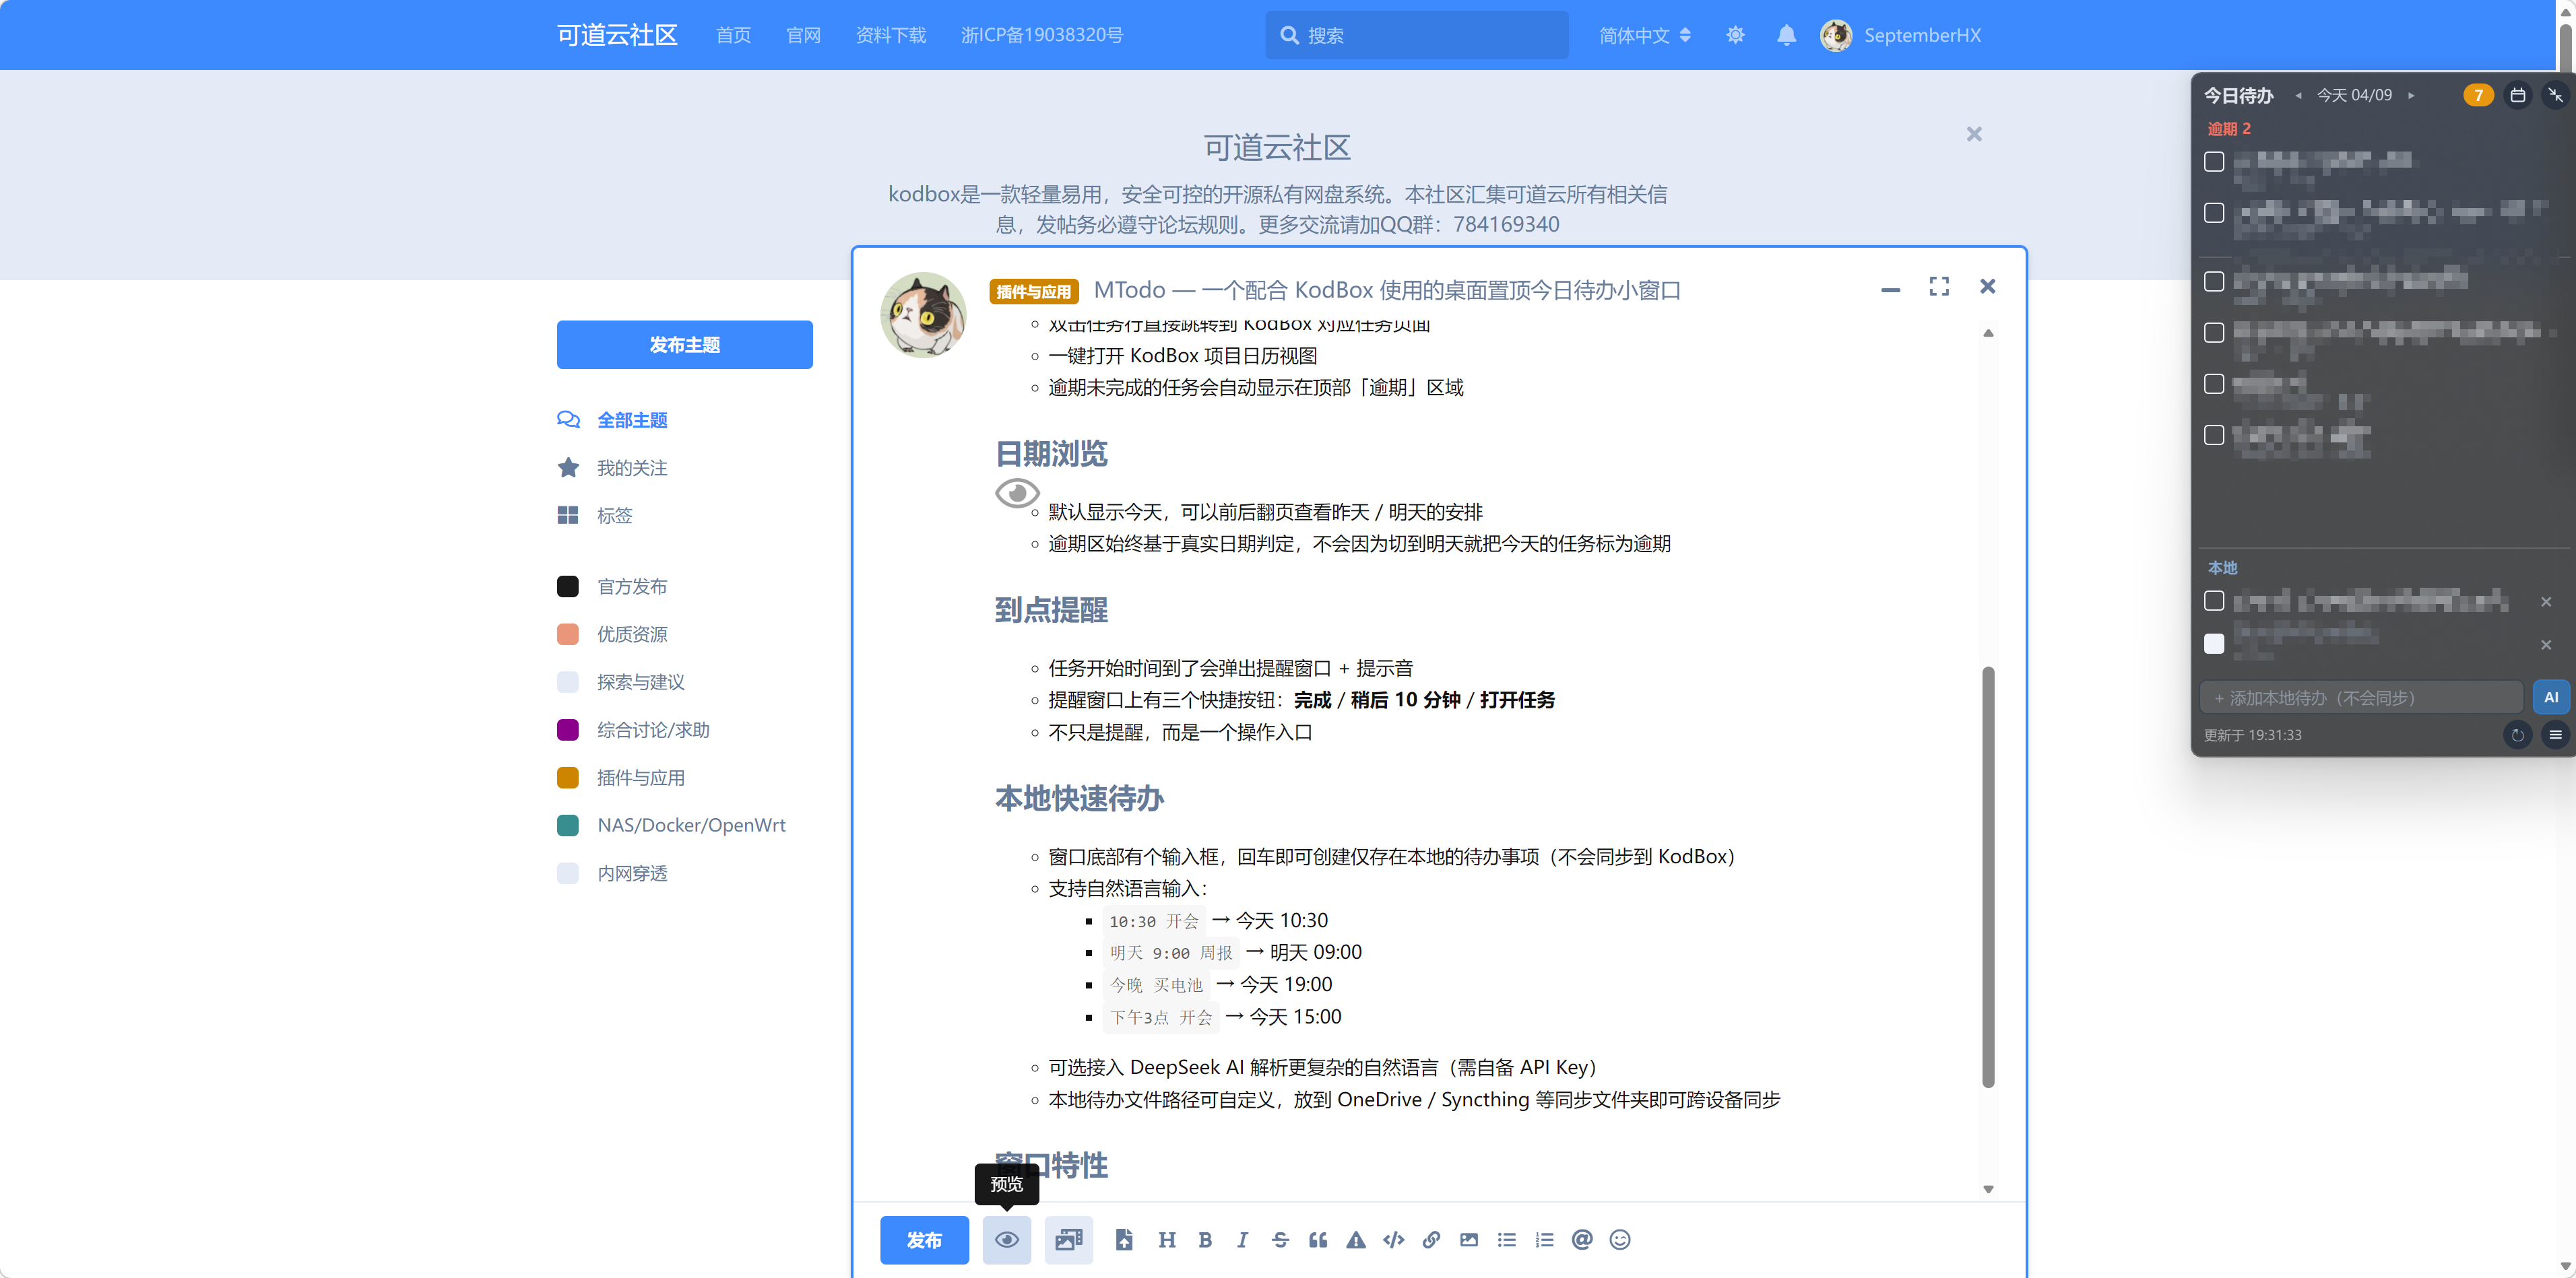The image size is (2576, 1278).
Task: Go to the previous day in 今日待办
Action: [2298, 96]
